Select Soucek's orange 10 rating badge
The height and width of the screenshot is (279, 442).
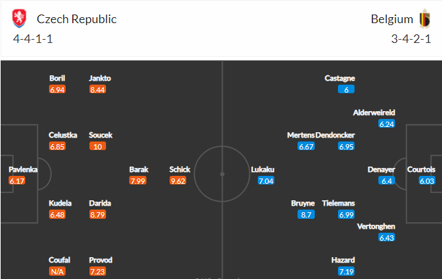pos(97,146)
